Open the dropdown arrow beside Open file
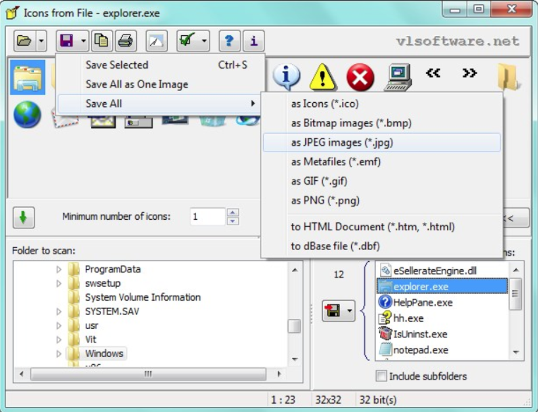538x412 pixels. tap(41, 41)
